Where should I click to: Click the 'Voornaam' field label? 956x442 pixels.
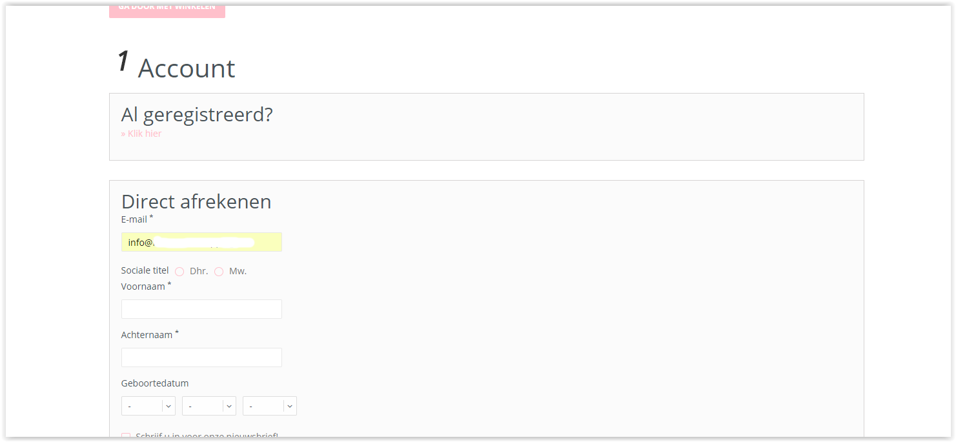pyautogui.click(x=143, y=286)
